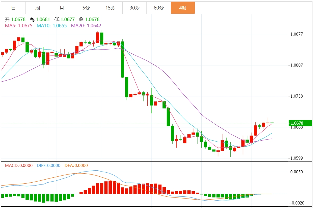Choose the 60分 interval tab
The height and width of the screenshot is (208, 316).
(158, 8)
